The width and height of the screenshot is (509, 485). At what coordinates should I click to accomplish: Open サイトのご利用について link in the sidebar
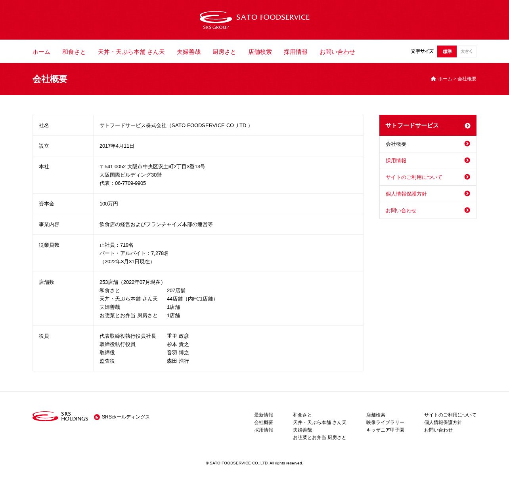(428, 177)
